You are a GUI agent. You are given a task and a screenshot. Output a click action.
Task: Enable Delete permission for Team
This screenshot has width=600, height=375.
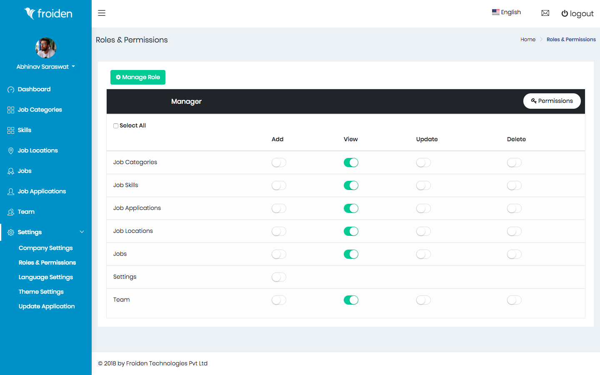click(514, 300)
